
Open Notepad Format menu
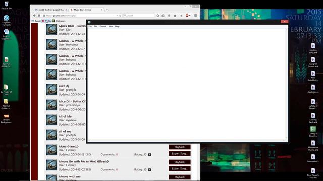(103, 26)
